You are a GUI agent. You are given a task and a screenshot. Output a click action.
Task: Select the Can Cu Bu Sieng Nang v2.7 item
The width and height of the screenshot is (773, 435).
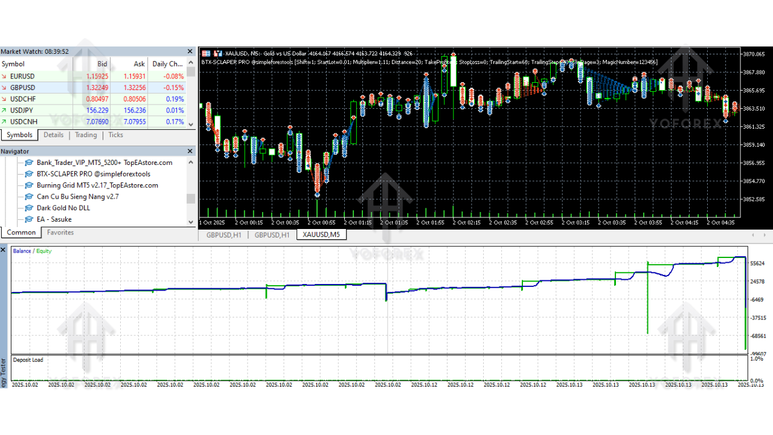(77, 196)
